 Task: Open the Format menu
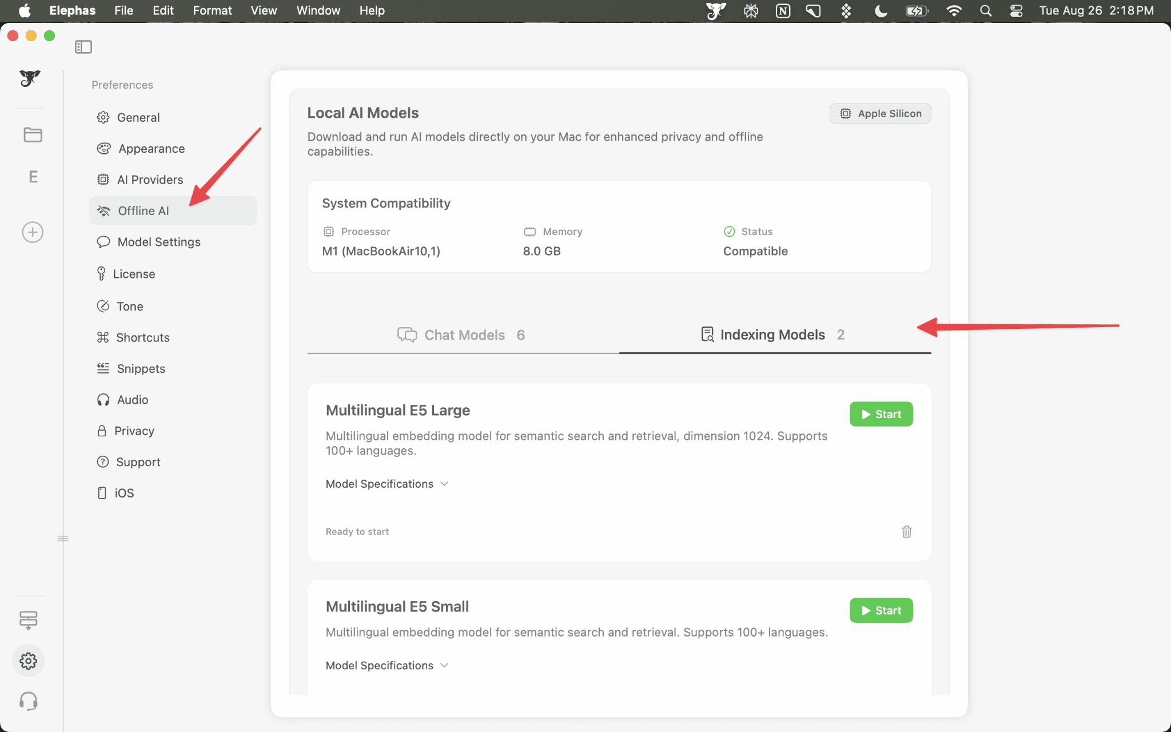pyautogui.click(x=212, y=10)
